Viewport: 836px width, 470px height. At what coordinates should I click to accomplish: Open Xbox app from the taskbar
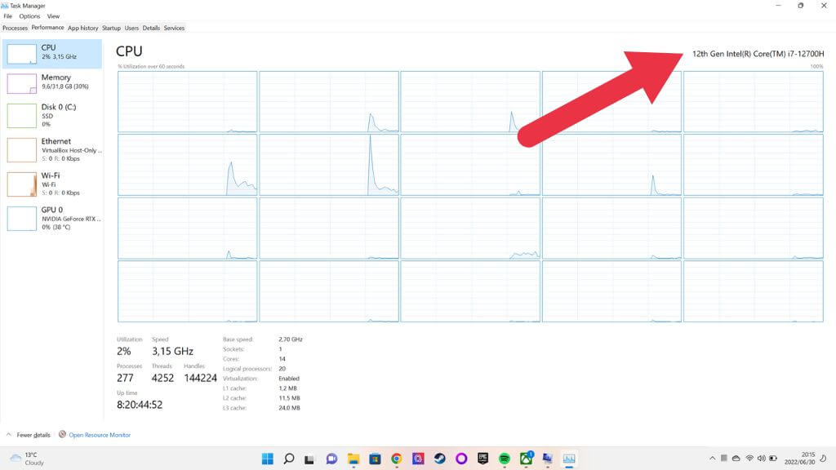point(527,459)
